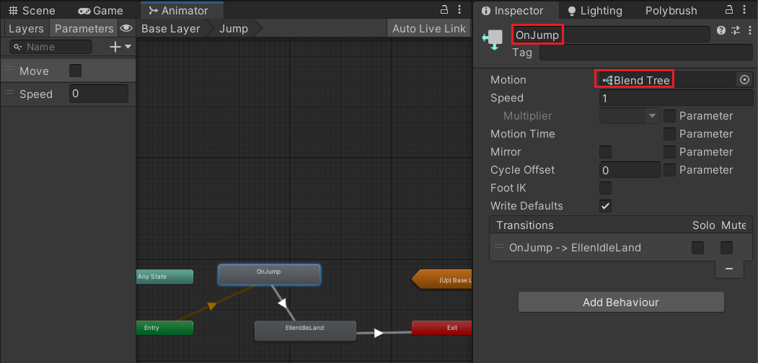Click the Add Behaviour button
This screenshot has width=758, height=363.
(x=621, y=302)
